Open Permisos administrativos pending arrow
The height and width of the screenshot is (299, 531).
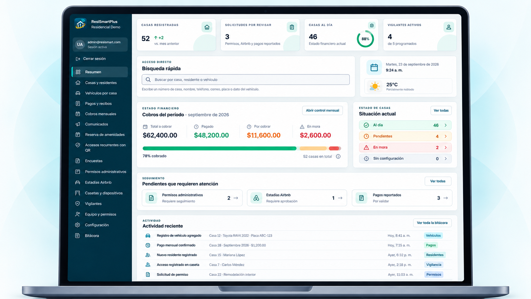coord(236,198)
